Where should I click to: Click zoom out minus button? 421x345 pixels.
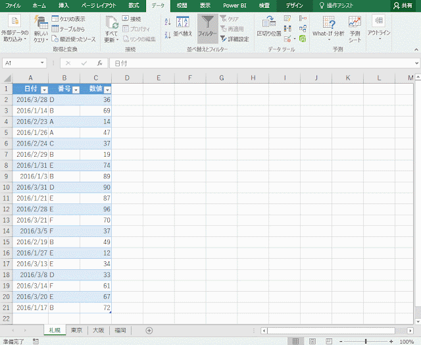point(341,342)
